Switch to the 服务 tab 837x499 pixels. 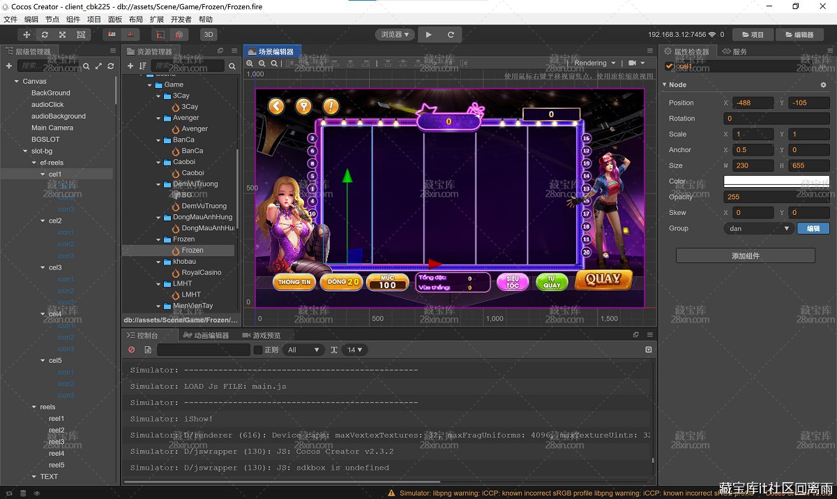click(734, 52)
